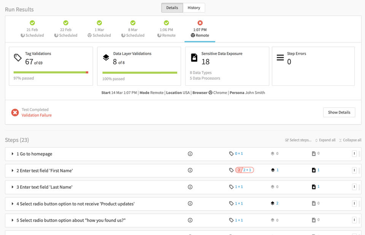
Task: Expand step 3 'Last Name' row
Action: click(x=13, y=187)
